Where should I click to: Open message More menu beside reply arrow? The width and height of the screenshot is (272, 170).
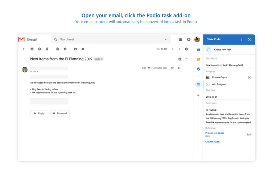click(186, 68)
